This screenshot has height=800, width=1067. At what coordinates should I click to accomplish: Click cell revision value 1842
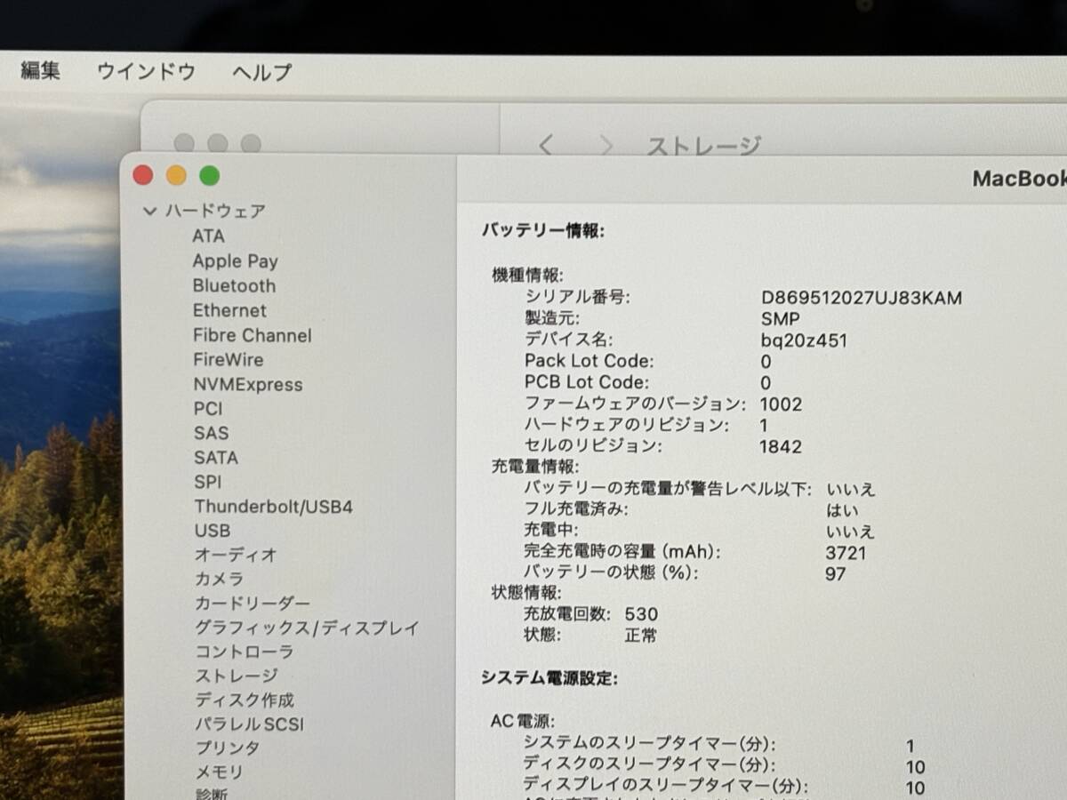coord(781,447)
